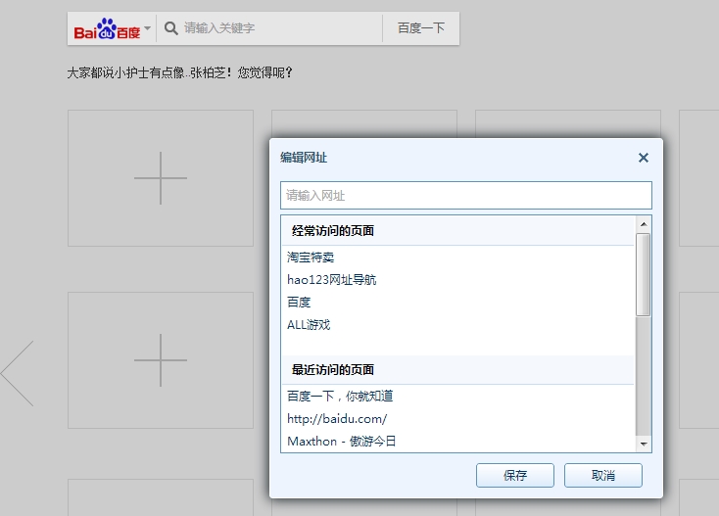Image resolution: width=719 pixels, height=516 pixels.
Task: Click the 取消 cancel button
Action: (x=603, y=475)
